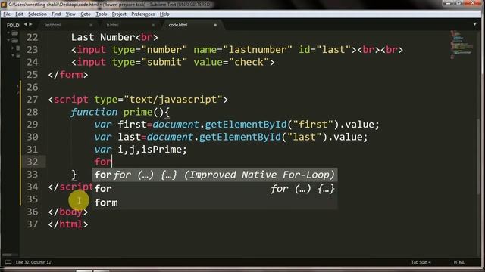This screenshot has height=272, width=485.
Task: Open the Help menu
Action: pyautogui.click(x=164, y=14)
